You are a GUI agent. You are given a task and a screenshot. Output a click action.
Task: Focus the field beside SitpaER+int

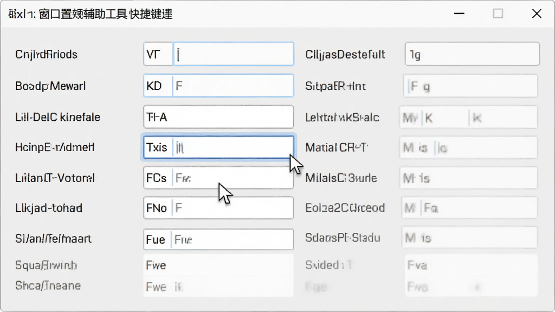[470, 86]
